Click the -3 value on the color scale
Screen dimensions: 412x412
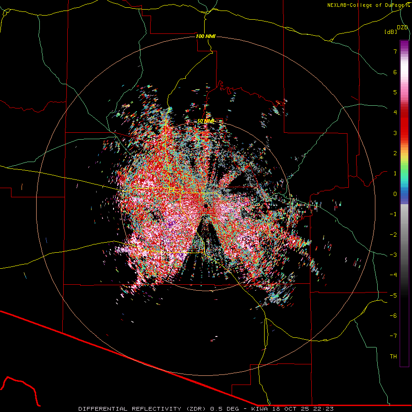(x=393, y=255)
